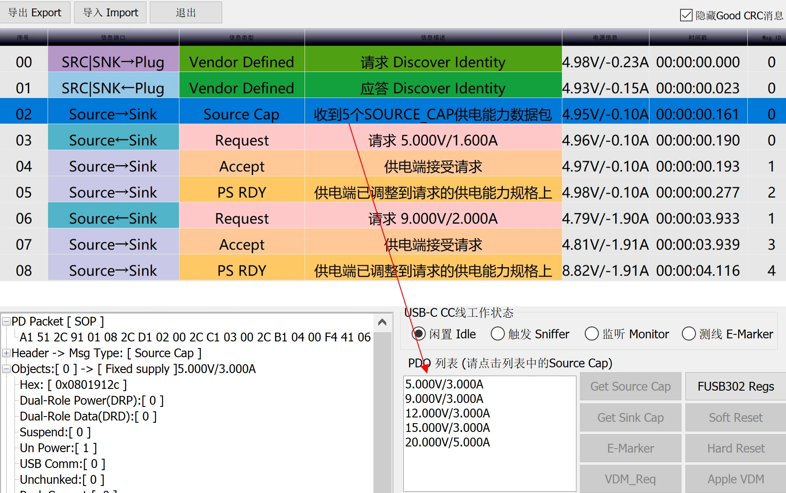Collapse the PD Packet [ SOP ] tree node

6,322
